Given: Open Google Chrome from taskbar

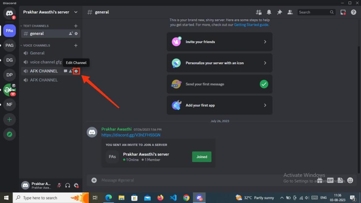Looking at the screenshot, I should [186, 198].
